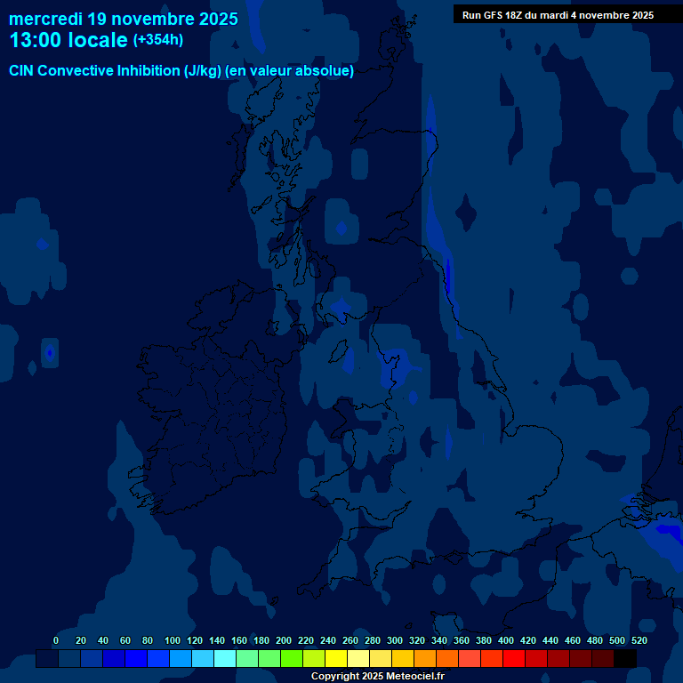The height and width of the screenshot is (683, 683).
Task: Click the legend value '380'
Action: 483,640
